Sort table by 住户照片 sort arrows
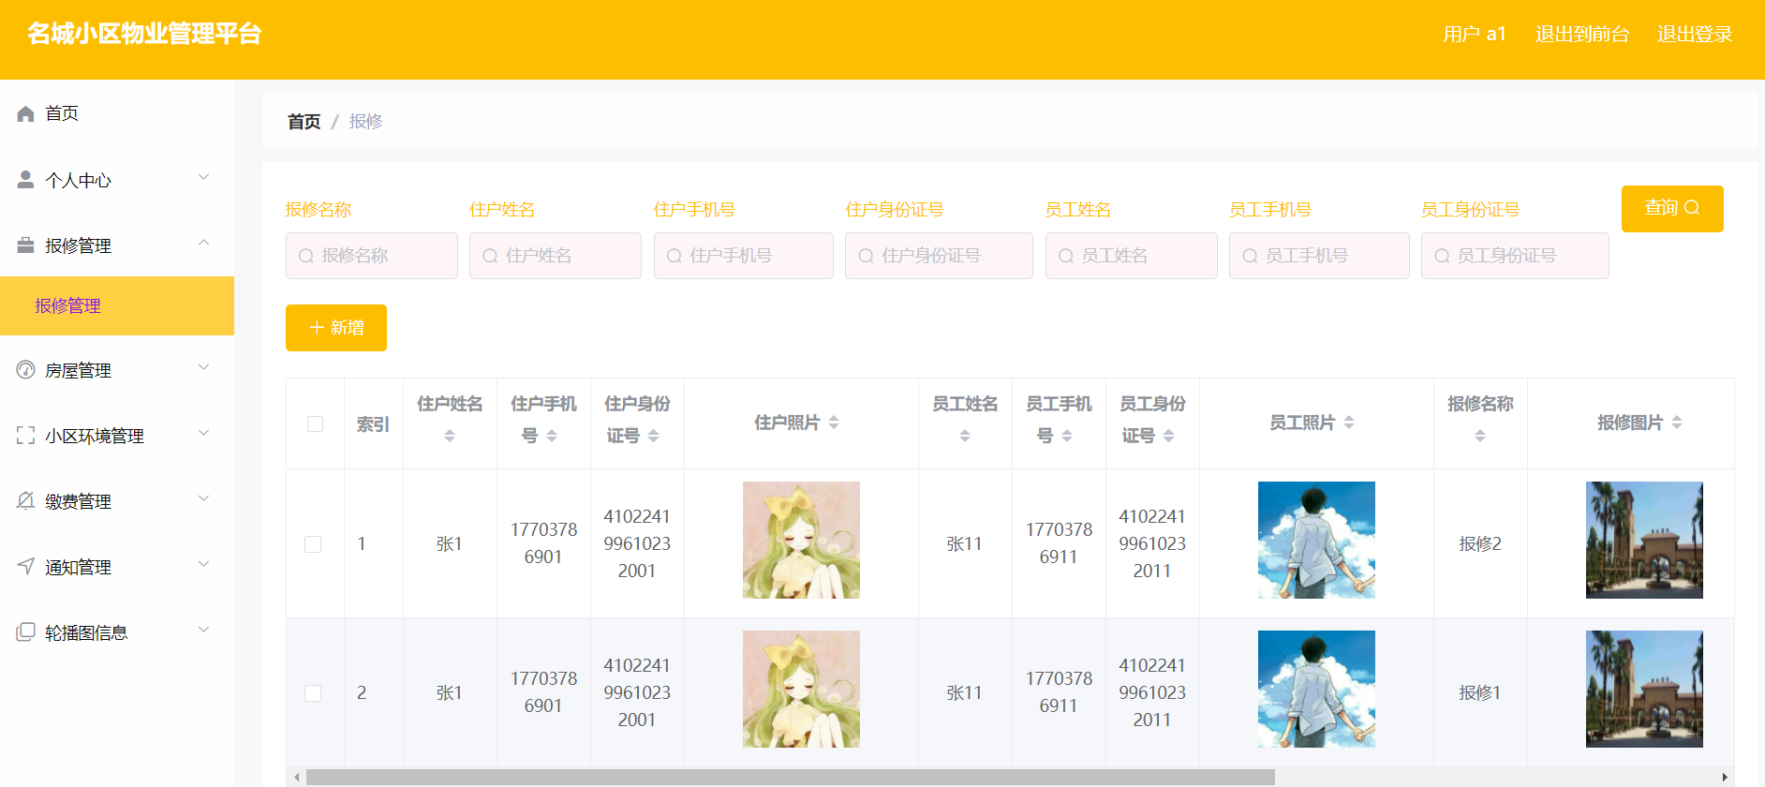Image resolution: width=1765 pixels, height=787 pixels. point(834,423)
